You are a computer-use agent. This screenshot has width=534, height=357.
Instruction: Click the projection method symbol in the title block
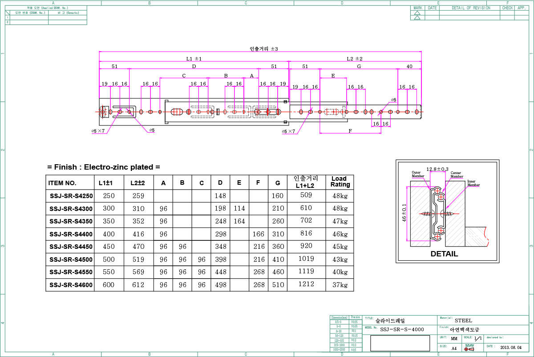[x=469, y=349]
